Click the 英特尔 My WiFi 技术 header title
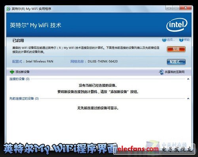The image size is (198, 157). (x=36, y=25)
